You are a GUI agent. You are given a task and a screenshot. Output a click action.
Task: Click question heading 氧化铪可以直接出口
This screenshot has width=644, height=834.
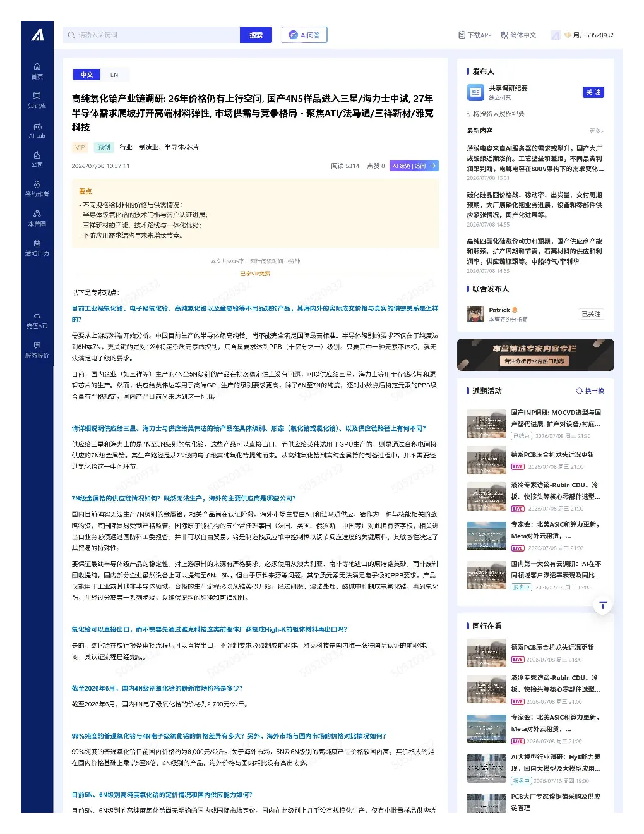click(210, 629)
